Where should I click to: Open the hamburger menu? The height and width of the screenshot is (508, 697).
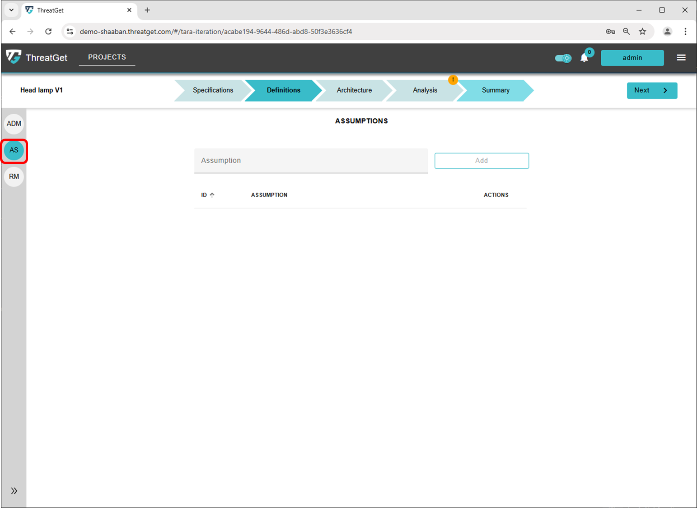(x=681, y=57)
